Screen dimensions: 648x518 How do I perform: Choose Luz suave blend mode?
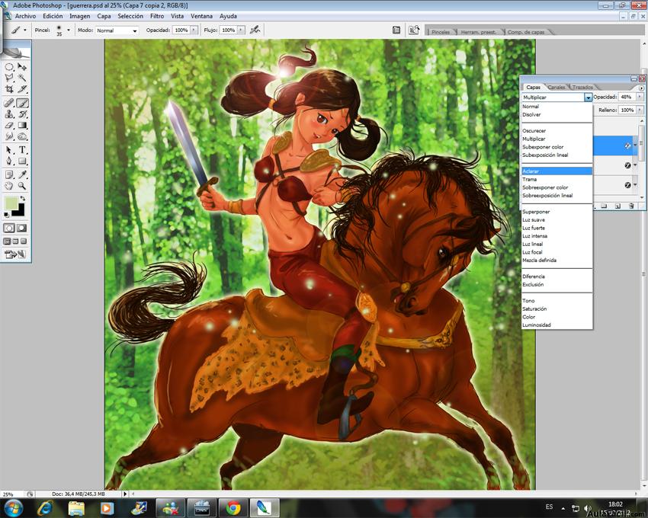pyautogui.click(x=557, y=219)
